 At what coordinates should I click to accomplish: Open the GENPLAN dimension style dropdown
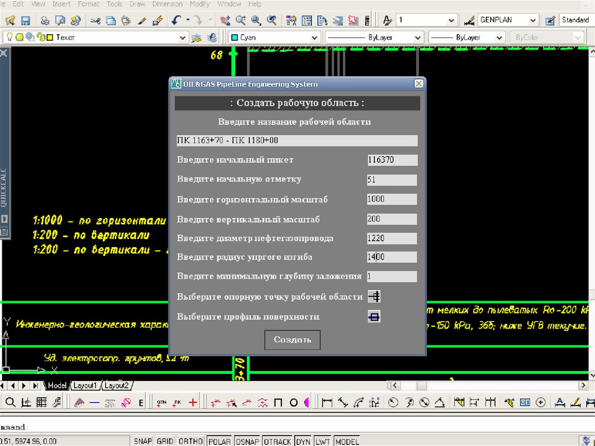(x=533, y=20)
